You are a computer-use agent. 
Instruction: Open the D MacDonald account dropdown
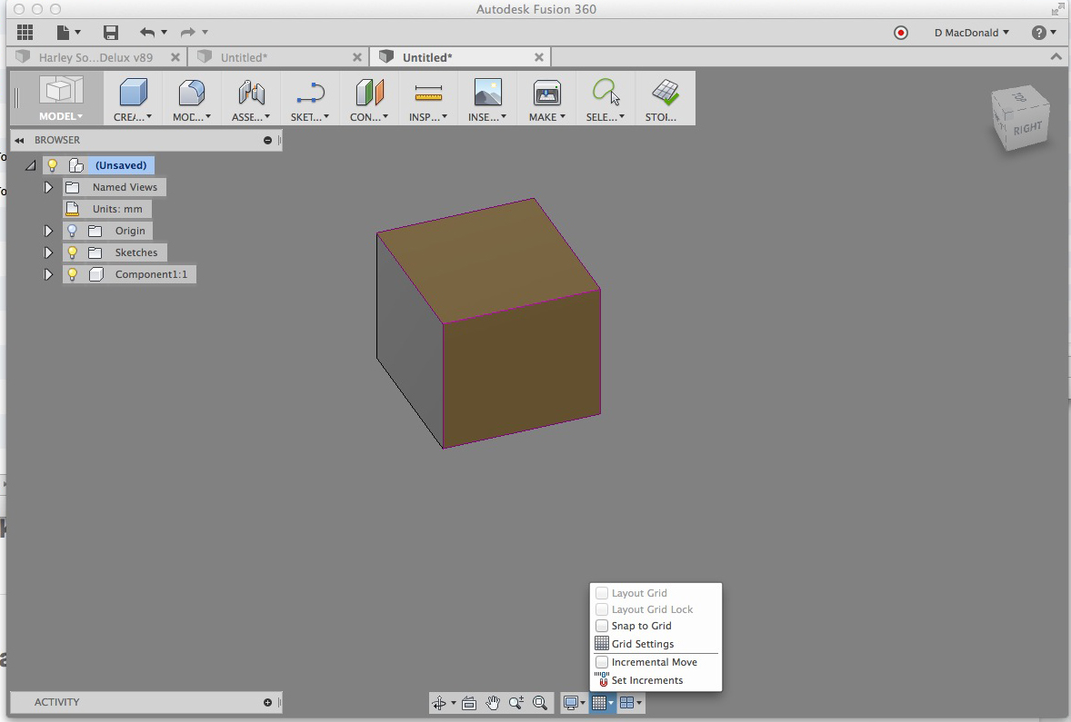click(971, 33)
